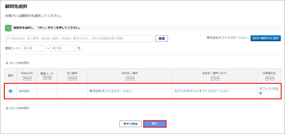Select the radio button for sample row
Viewport: 285px width, 134px height.
click(x=10, y=91)
